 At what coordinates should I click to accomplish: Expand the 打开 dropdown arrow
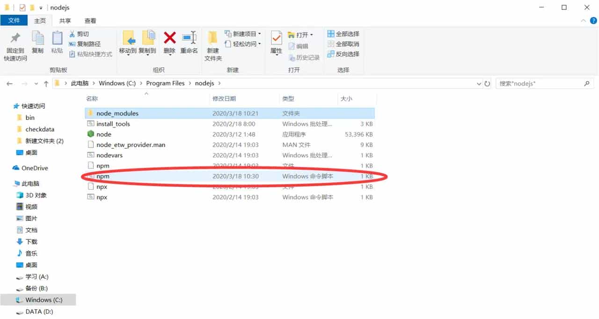pos(311,34)
